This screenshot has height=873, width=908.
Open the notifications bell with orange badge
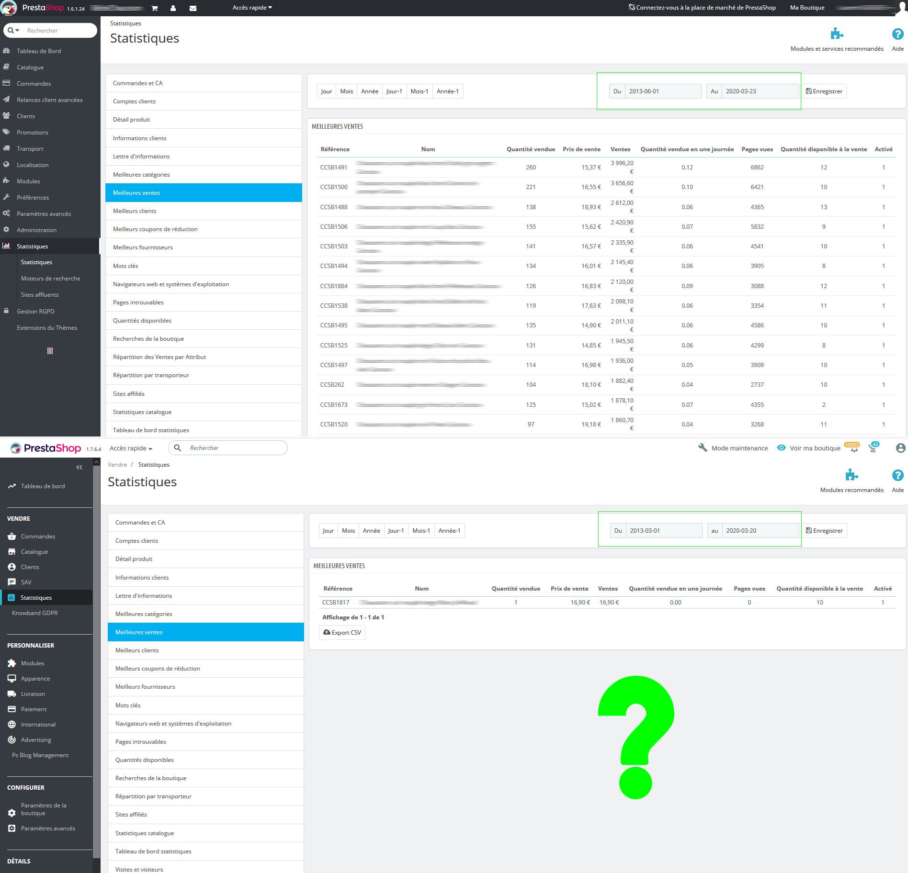tap(853, 448)
